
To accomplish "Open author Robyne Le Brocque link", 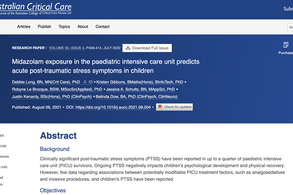I will (57, 90).
